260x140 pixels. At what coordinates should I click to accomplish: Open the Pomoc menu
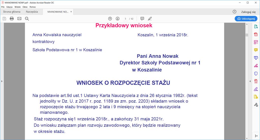point(33,7)
